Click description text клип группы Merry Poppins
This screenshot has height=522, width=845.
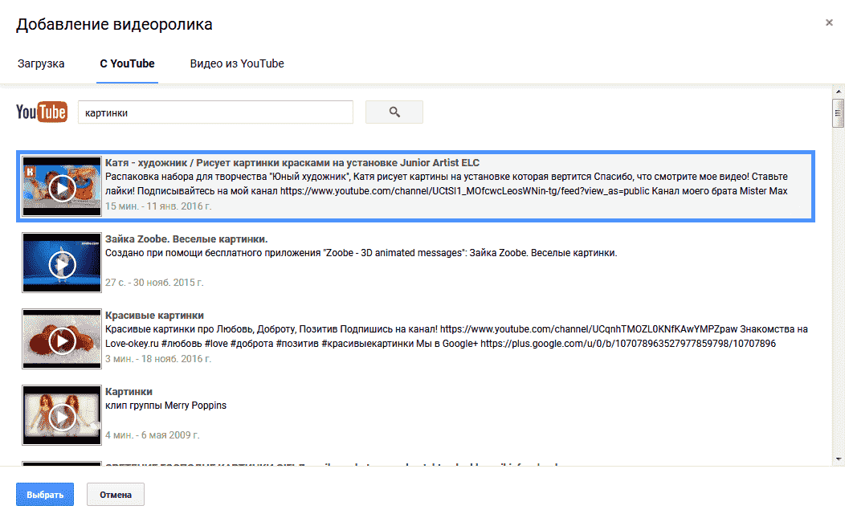pos(166,405)
